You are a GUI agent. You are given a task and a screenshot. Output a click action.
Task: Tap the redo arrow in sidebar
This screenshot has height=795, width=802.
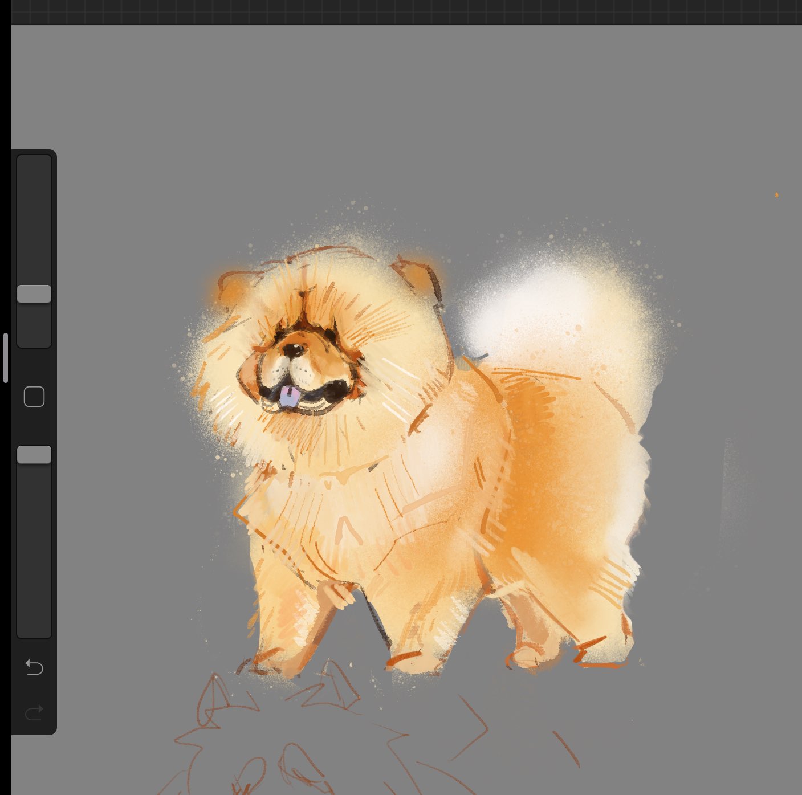click(34, 712)
